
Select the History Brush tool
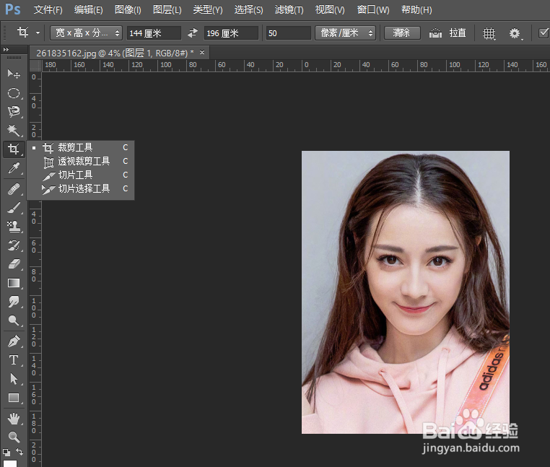coord(14,245)
